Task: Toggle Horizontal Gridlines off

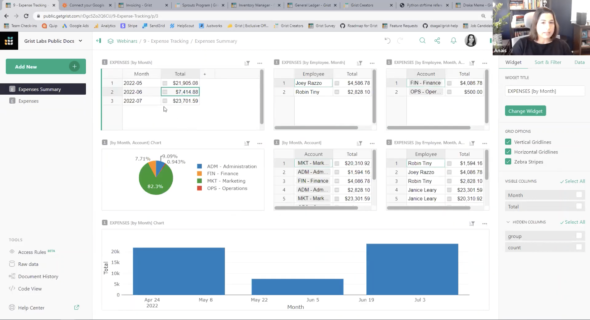Action: 508,152
